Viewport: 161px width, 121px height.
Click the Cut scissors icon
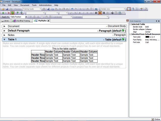[49, 9]
